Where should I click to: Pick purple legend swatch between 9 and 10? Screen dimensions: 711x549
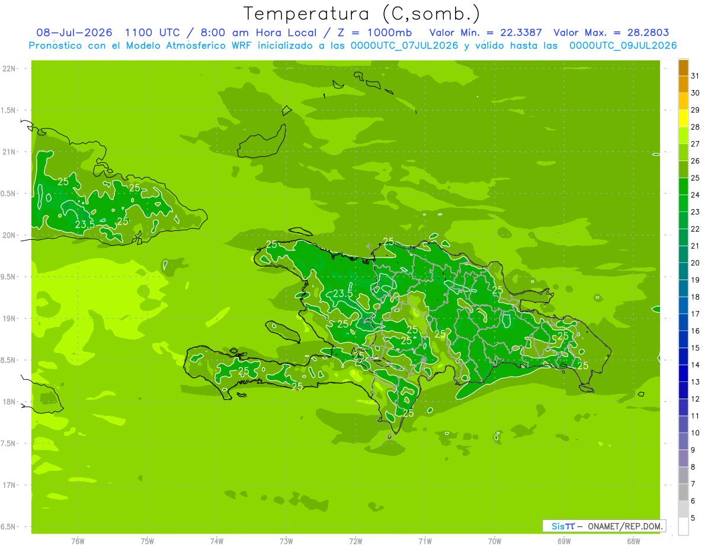pyautogui.click(x=683, y=441)
